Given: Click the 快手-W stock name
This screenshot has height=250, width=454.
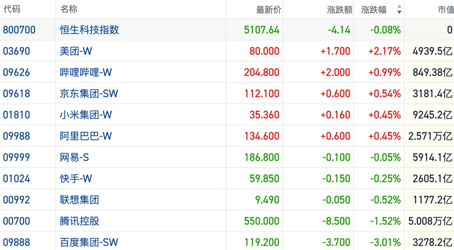Looking at the screenshot, I should tap(76, 178).
